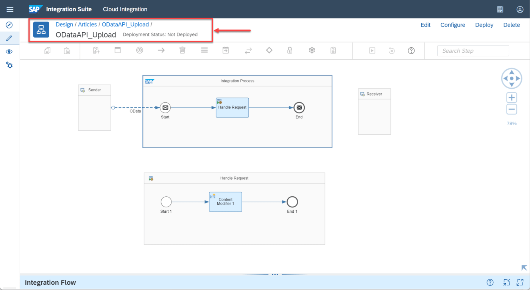Image resolution: width=530 pixels, height=290 pixels.
Task: Click the zoom out minus button
Action: (x=512, y=110)
